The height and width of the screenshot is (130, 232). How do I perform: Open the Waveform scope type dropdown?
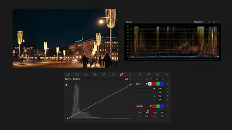click(200, 22)
